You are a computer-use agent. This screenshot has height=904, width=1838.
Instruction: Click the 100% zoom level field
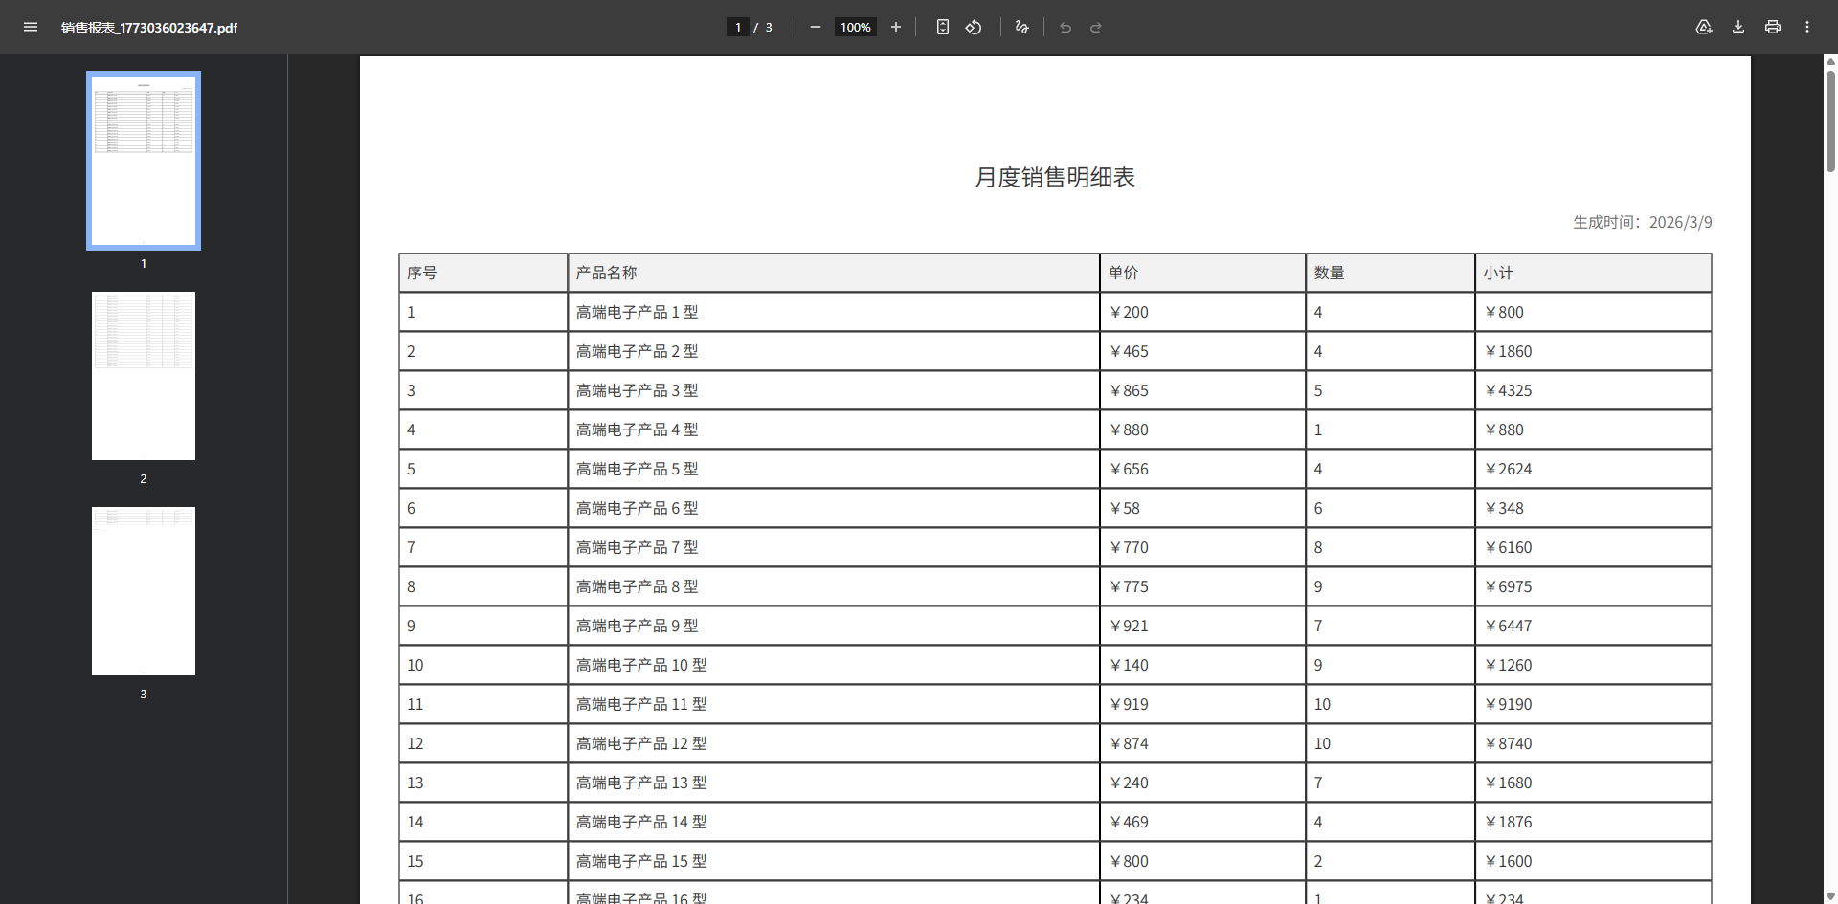855,27
